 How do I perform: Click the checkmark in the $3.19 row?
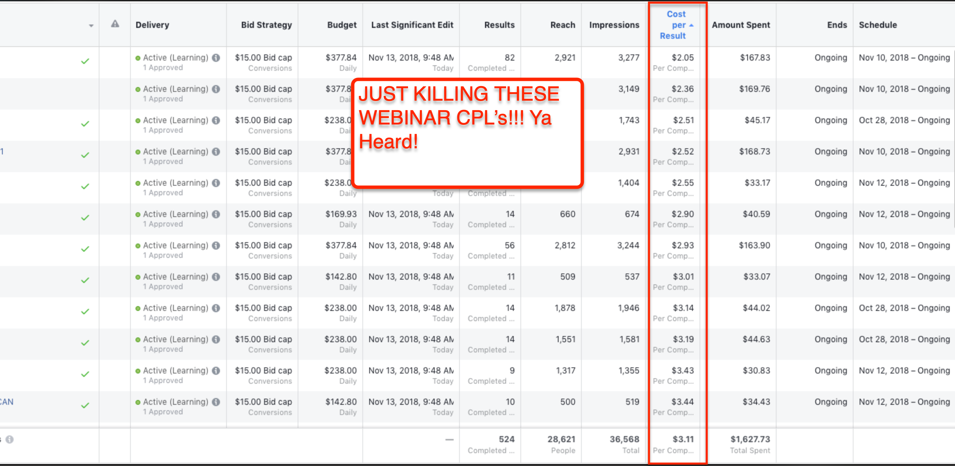point(85,343)
